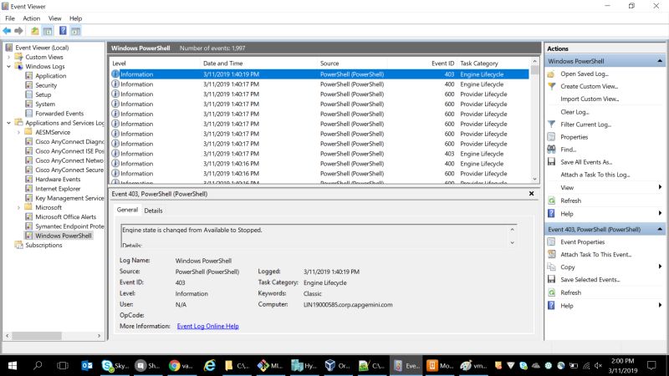Viewport: 669px width, 376px height.
Task: Expand the Custom Views tree node
Action: pyautogui.click(x=8, y=57)
